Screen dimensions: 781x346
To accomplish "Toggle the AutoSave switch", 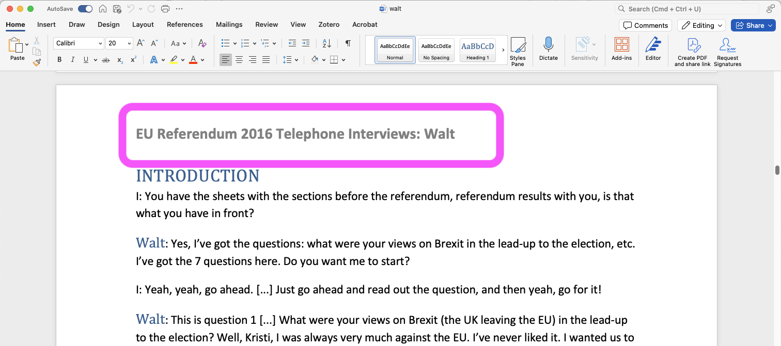I will pyautogui.click(x=85, y=9).
